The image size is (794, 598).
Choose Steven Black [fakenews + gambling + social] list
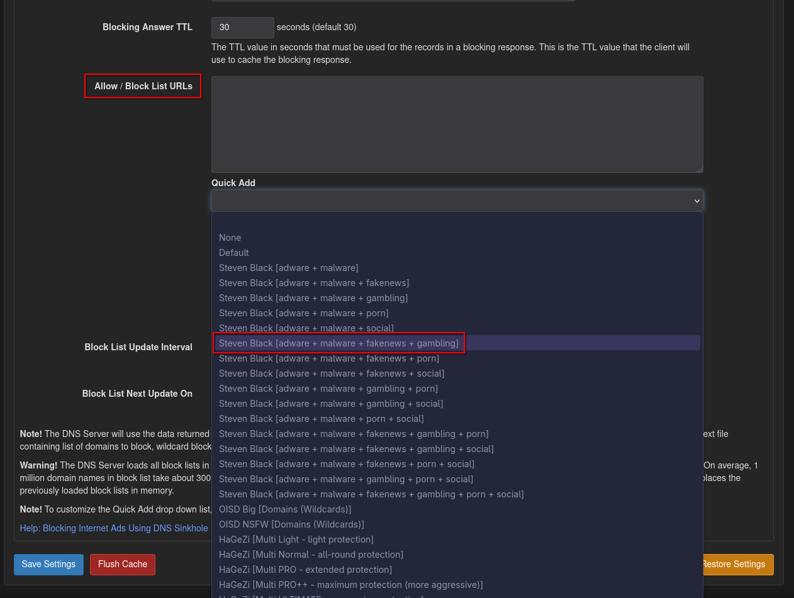pyautogui.click(x=457, y=449)
